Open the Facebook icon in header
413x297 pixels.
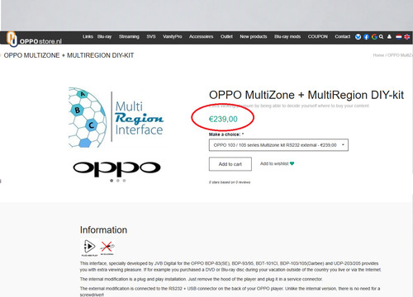pos(366,37)
